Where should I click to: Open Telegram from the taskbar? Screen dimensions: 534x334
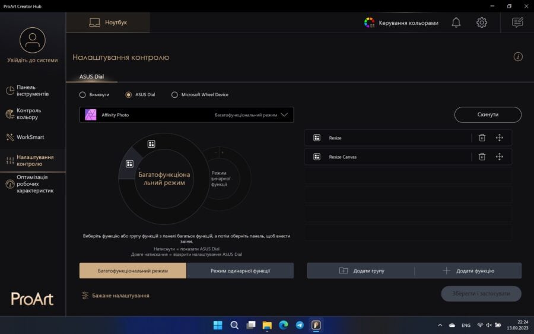pyautogui.click(x=300, y=325)
